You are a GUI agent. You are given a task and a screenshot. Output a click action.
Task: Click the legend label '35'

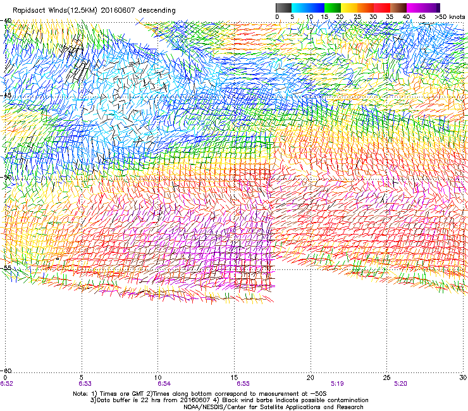[390, 16]
